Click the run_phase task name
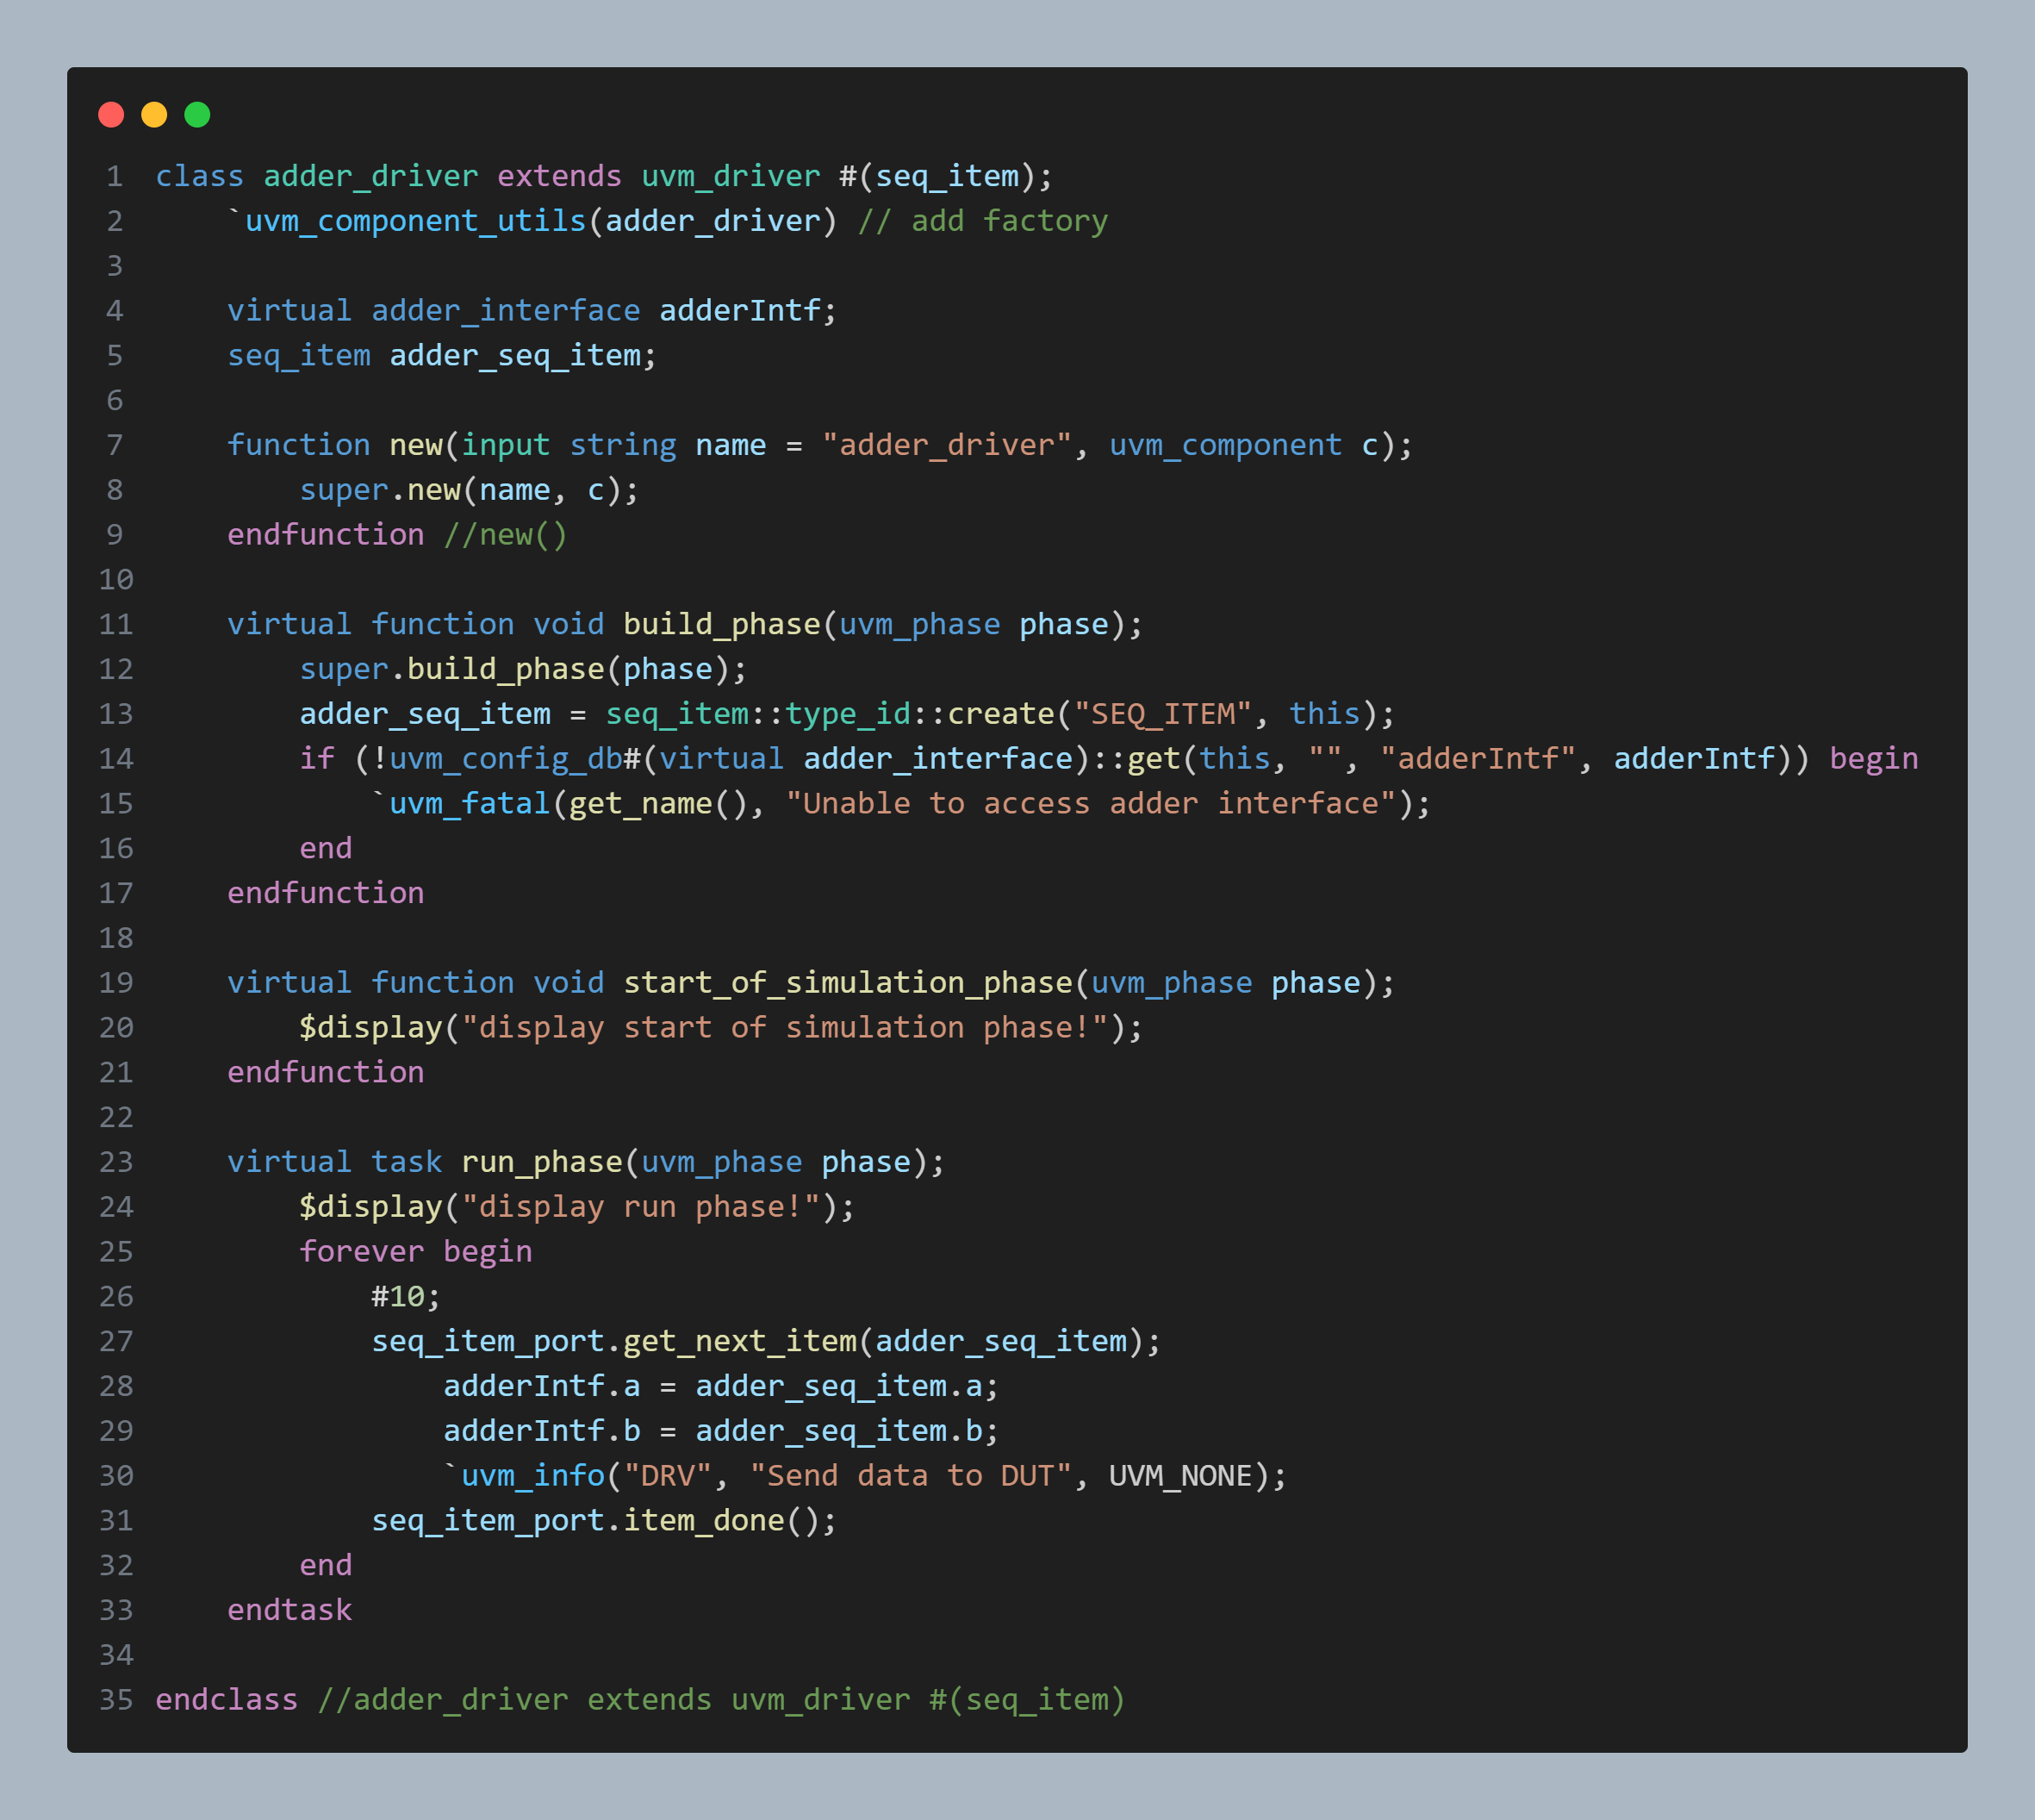This screenshot has width=2035, height=1820. click(541, 1162)
